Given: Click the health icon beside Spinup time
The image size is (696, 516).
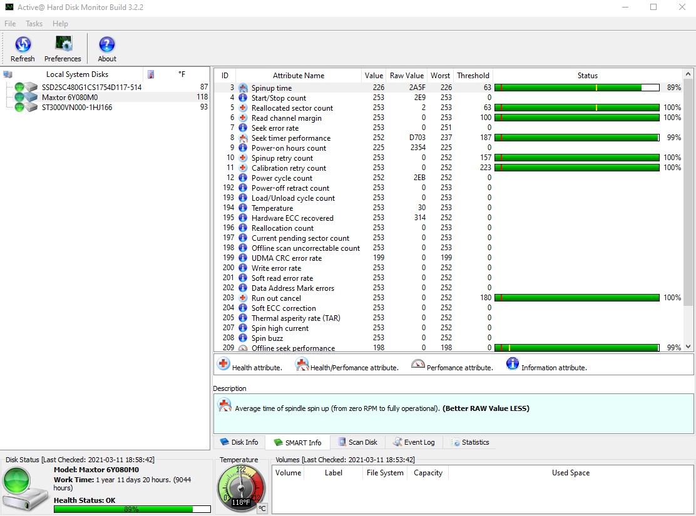Looking at the screenshot, I should pos(242,88).
